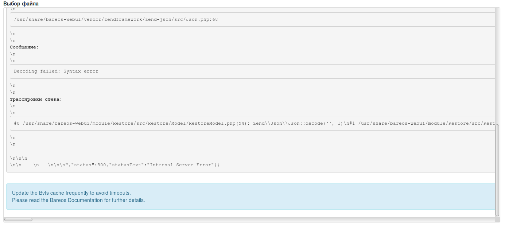The width and height of the screenshot is (505, 229).
Task: Click the vertical scrollbar track above thumb
Action: 497,66
